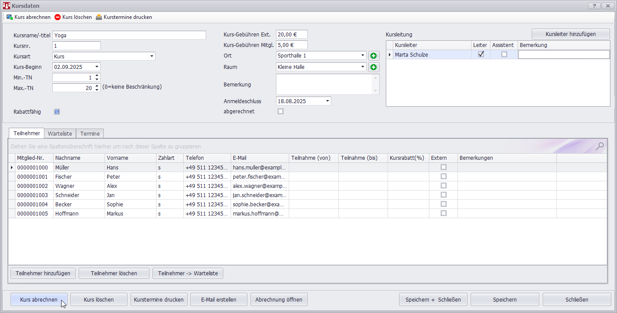
Task: Expand the Anmeldeschluss date dropdown
Action: (327, 101)
